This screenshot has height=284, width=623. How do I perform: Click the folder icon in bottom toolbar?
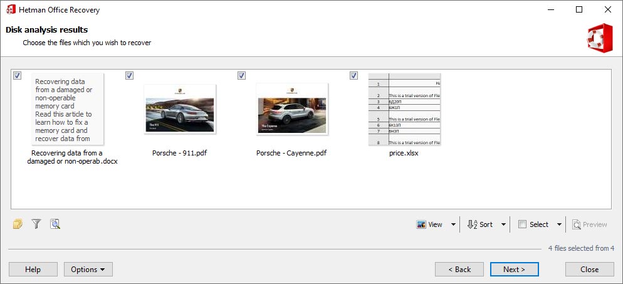[x=18, y=224]
